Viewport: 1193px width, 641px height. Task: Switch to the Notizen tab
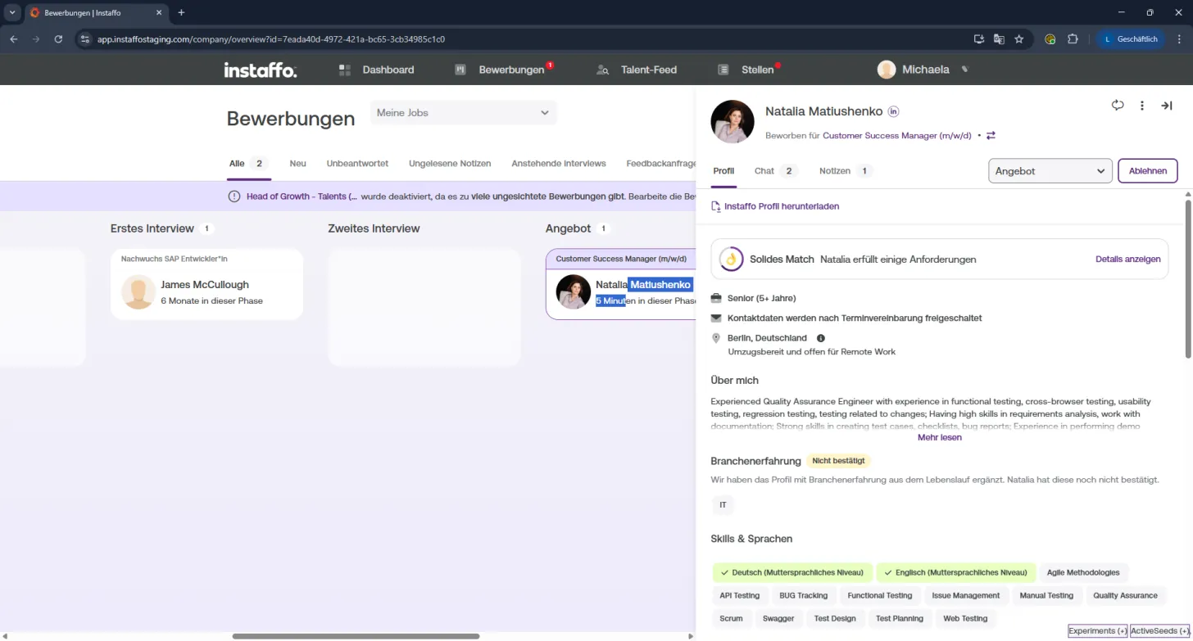pyautogui.click(x=846, y=171)
